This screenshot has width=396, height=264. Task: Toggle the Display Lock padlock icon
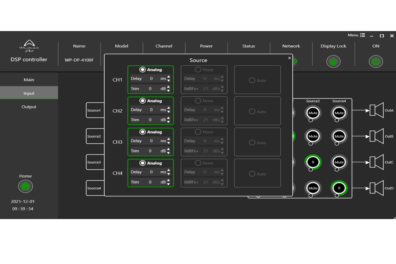tap(333, 62)
